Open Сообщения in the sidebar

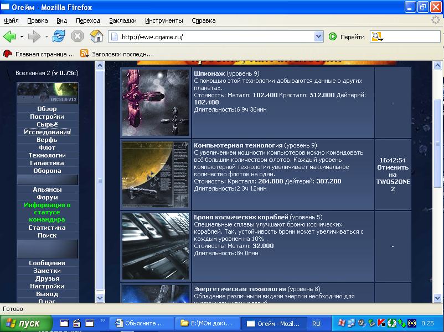click(47, 263)
